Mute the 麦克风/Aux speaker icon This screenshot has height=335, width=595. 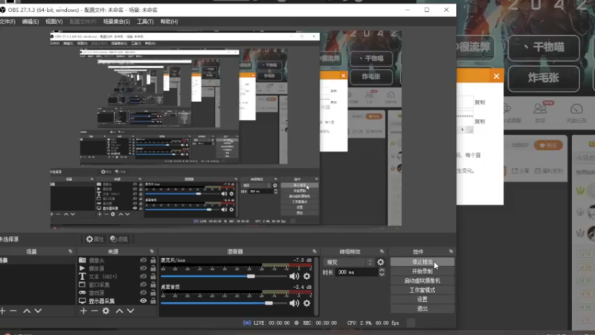coord(294,276)
